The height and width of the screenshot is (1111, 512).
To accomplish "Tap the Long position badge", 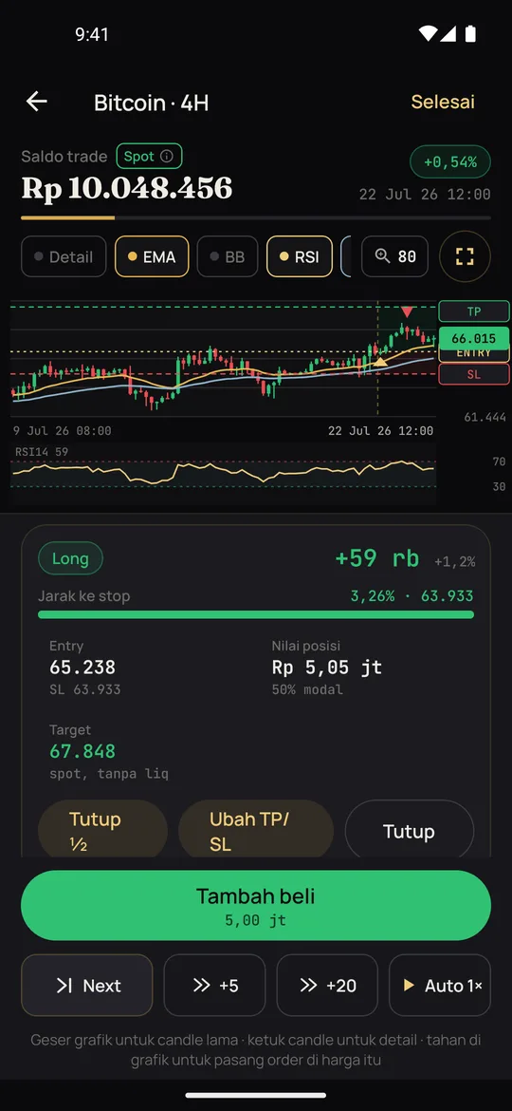I will [x=70, y=558].
